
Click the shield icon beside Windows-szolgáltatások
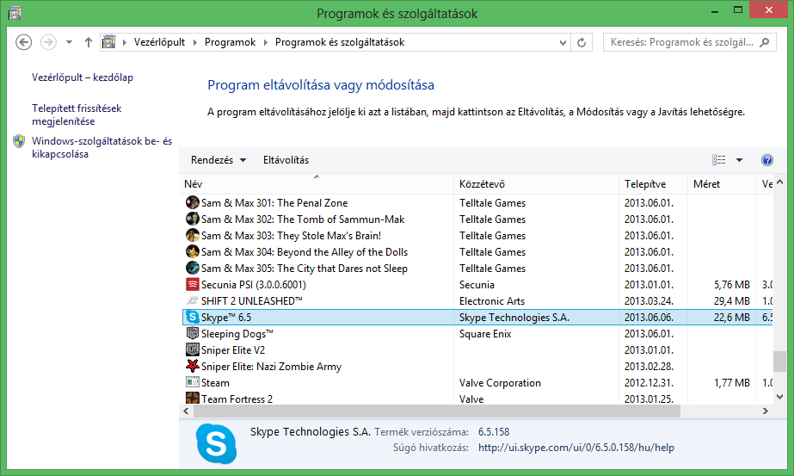[x=19, y=141]
